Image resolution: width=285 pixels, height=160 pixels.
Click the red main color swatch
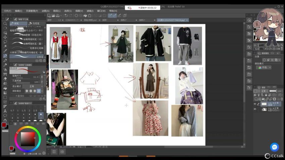coord(4,125)
